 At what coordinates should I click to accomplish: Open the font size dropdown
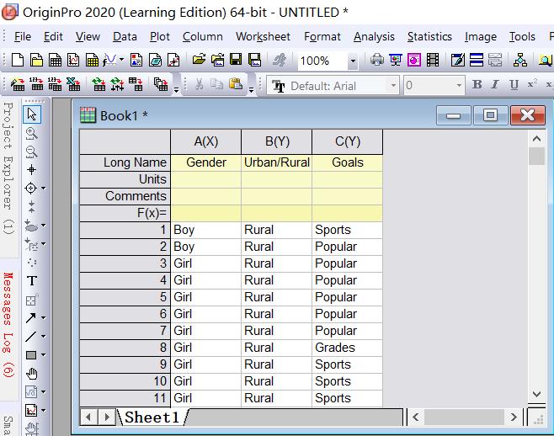pos(459,86)
